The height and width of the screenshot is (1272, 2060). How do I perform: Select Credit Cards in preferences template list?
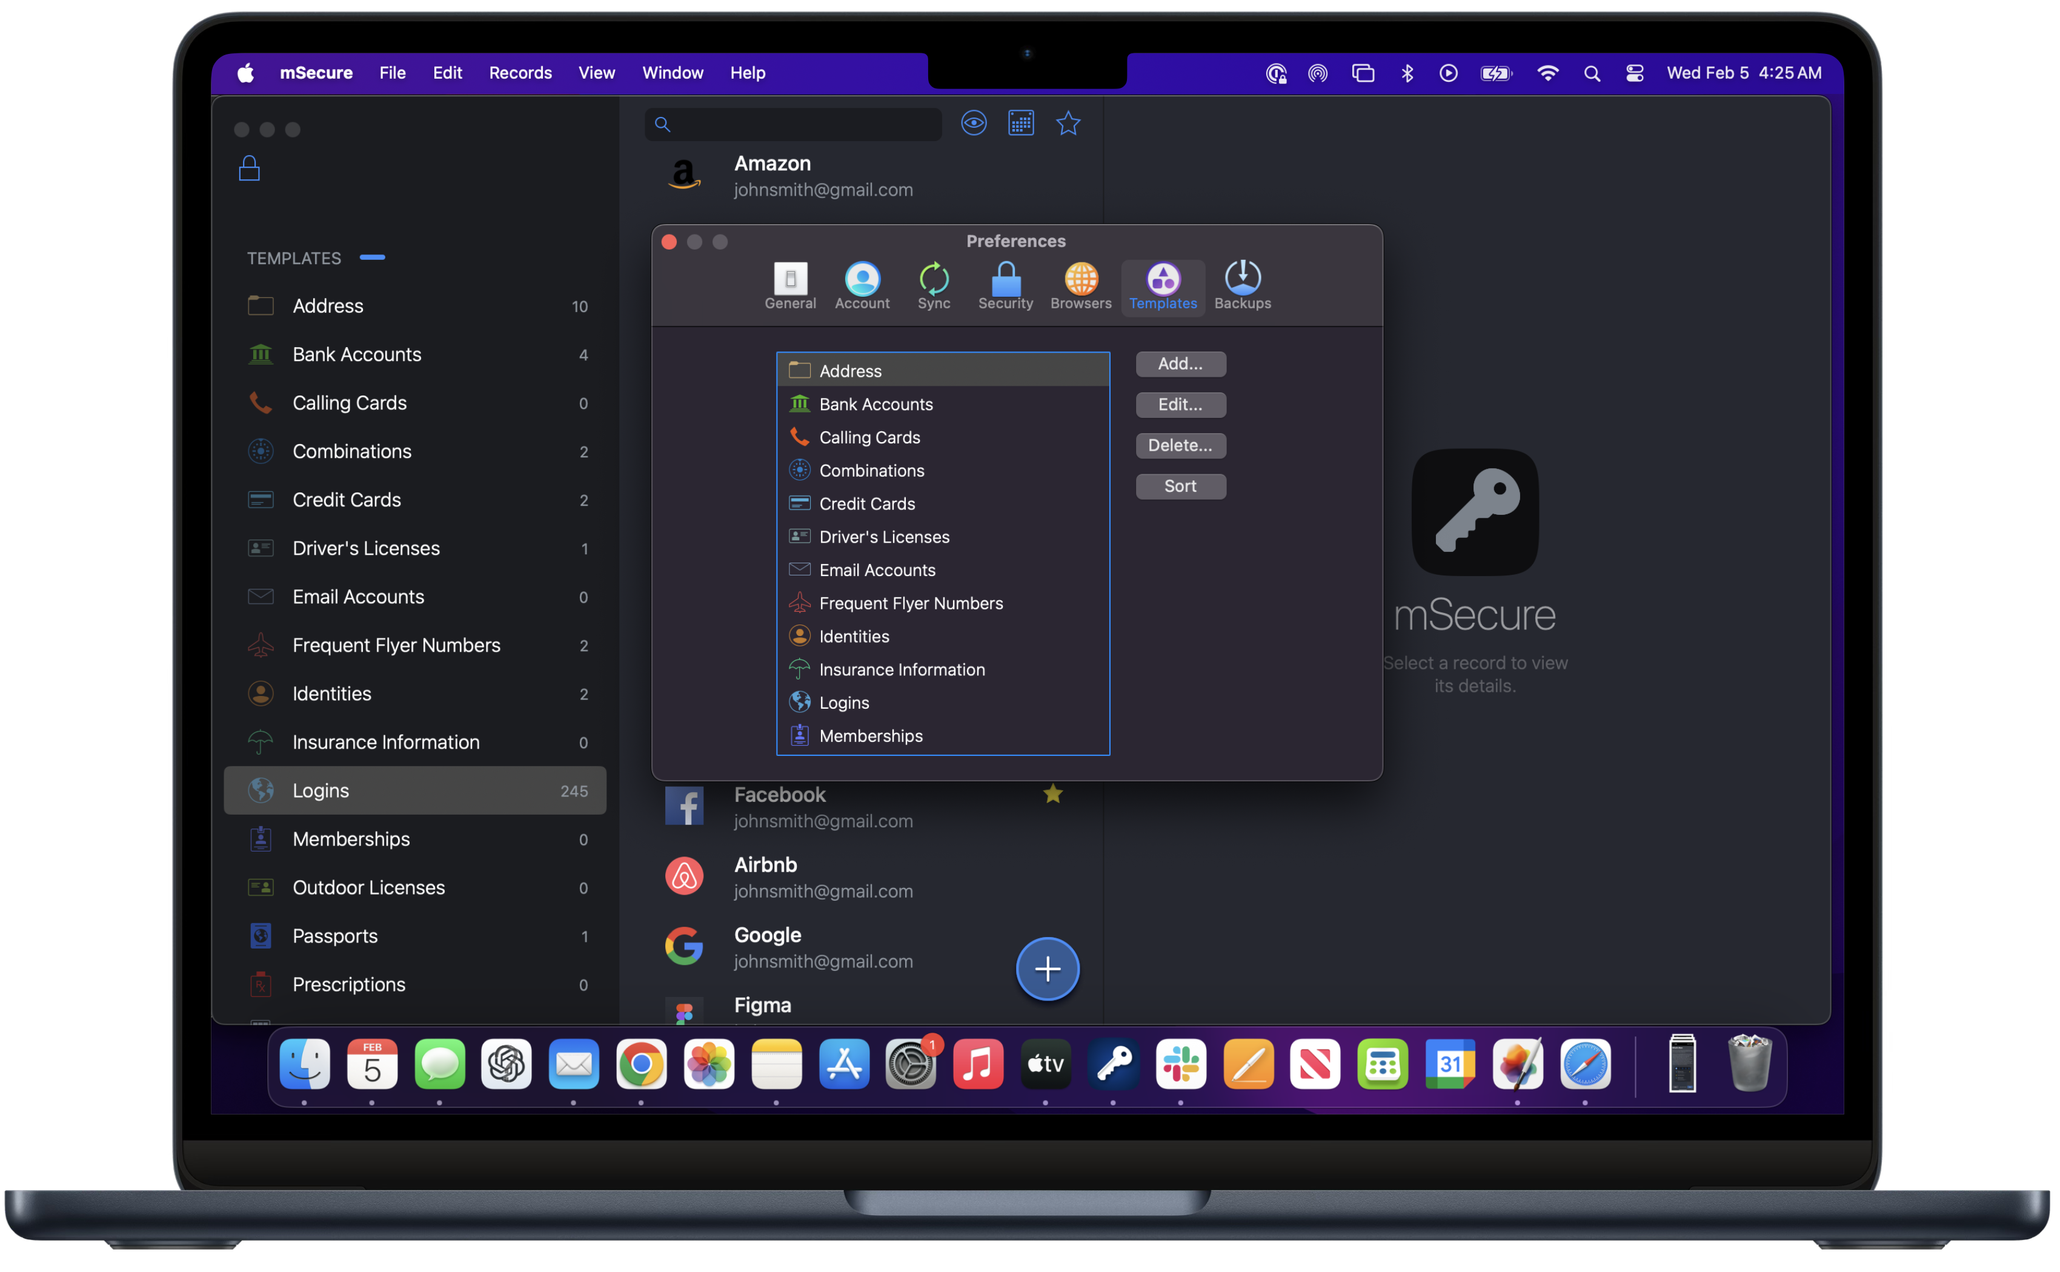(x=867, y=504)
